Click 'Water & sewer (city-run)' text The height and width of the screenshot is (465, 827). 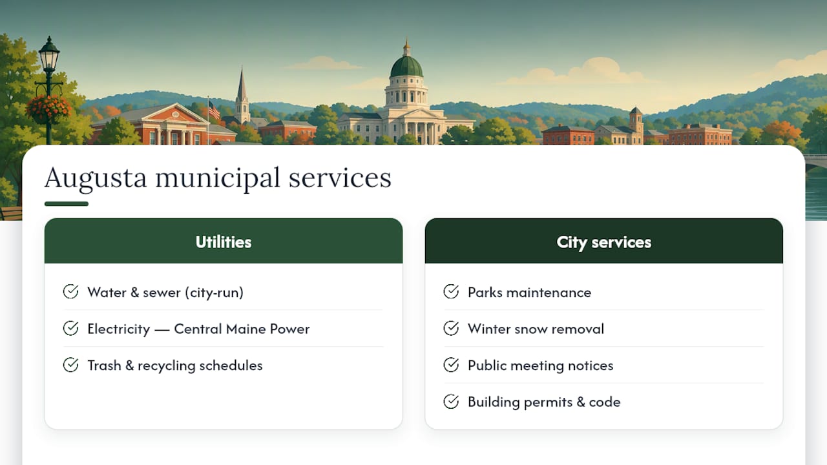click(165, 293)
